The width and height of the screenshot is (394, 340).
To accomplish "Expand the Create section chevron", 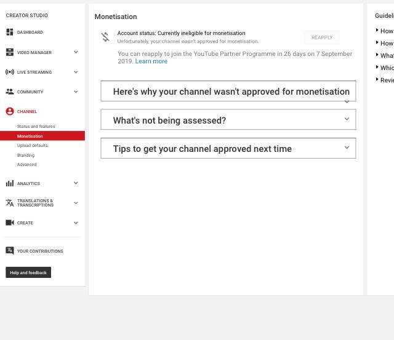I will pyautogui.click(x=76, y=223).
